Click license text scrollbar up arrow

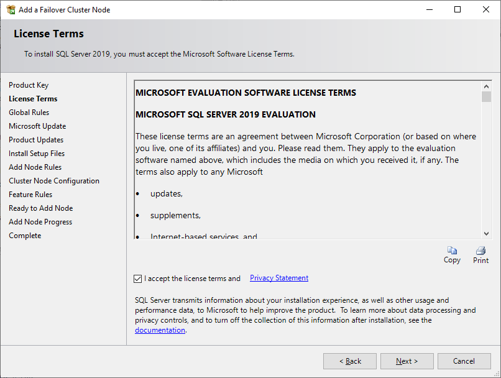tap(486, 86)
